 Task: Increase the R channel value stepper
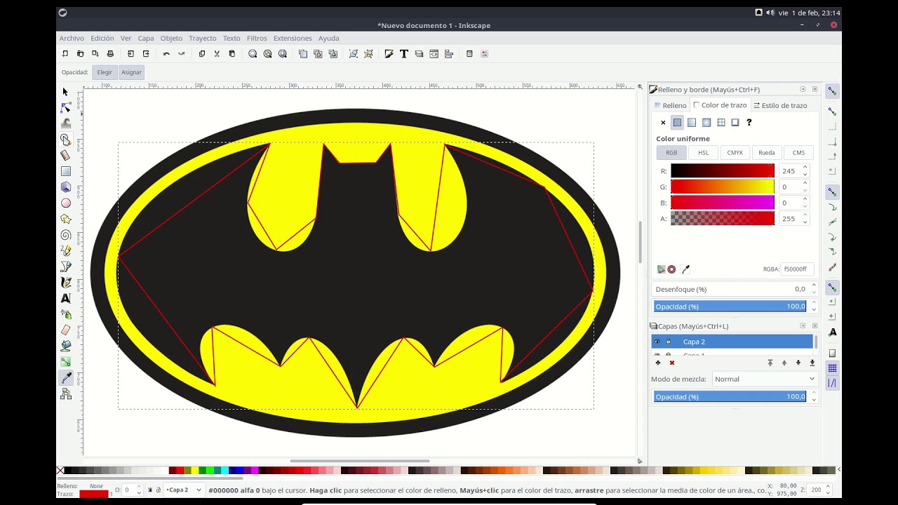click(x=805, y=168)
